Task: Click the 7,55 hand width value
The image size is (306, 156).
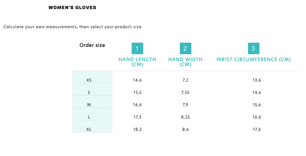Action: point(185,93)
